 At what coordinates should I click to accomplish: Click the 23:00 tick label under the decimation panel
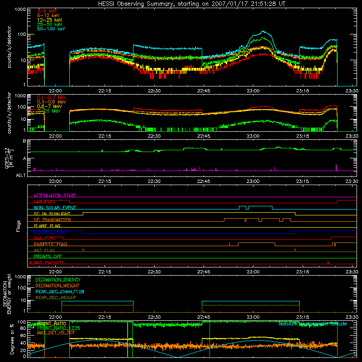(253, 317)
